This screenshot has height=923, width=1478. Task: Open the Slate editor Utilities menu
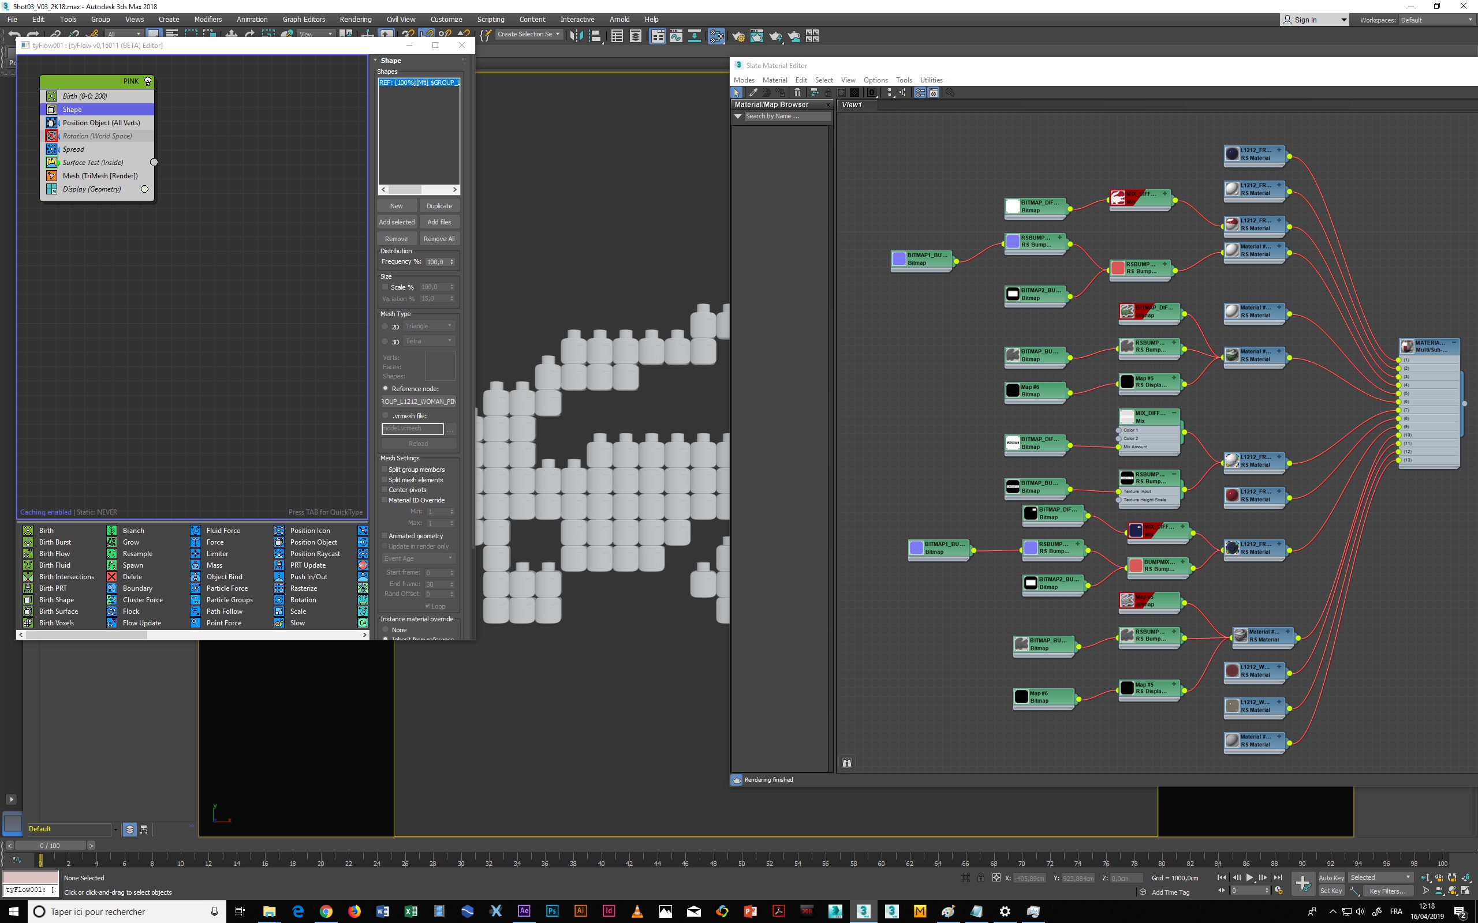pos(931,80)
